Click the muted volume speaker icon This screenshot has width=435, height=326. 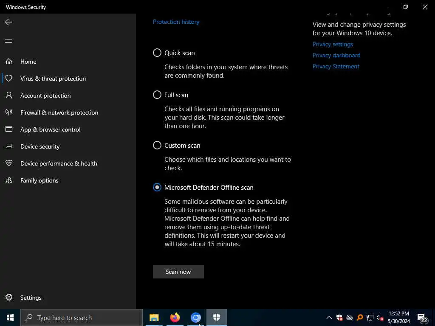[x=380, y=318]
